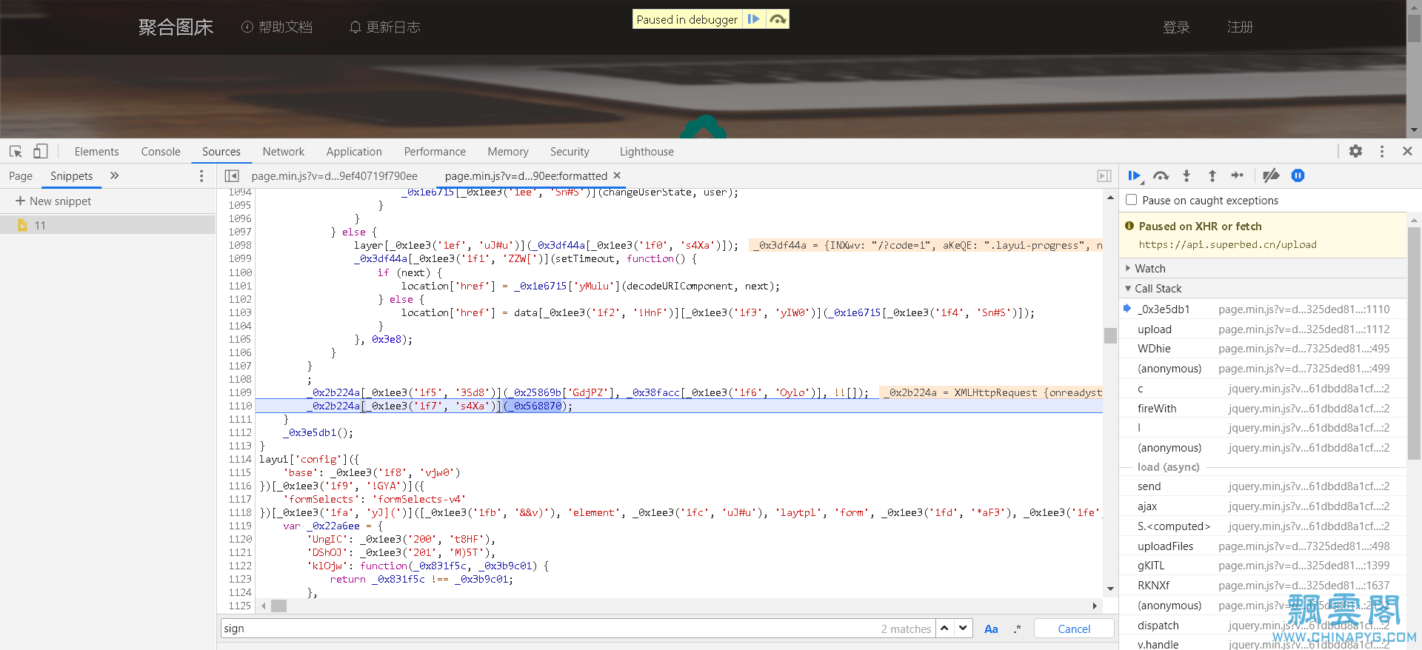Open the Snippets pane more options menu

point(201,175)
